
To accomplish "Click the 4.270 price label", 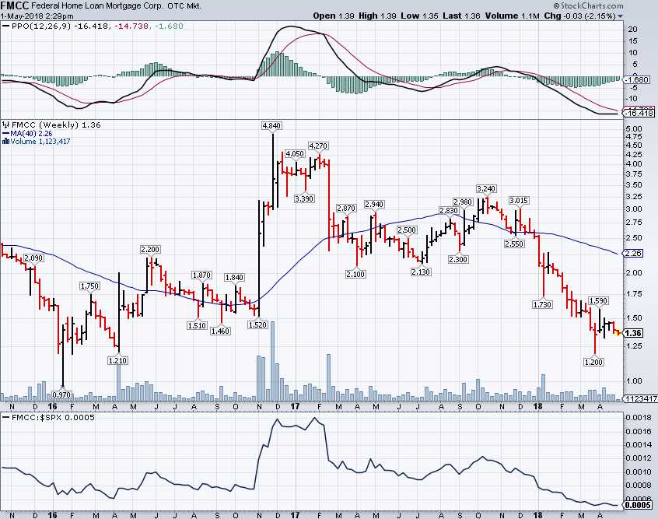I will coord(319,146).
